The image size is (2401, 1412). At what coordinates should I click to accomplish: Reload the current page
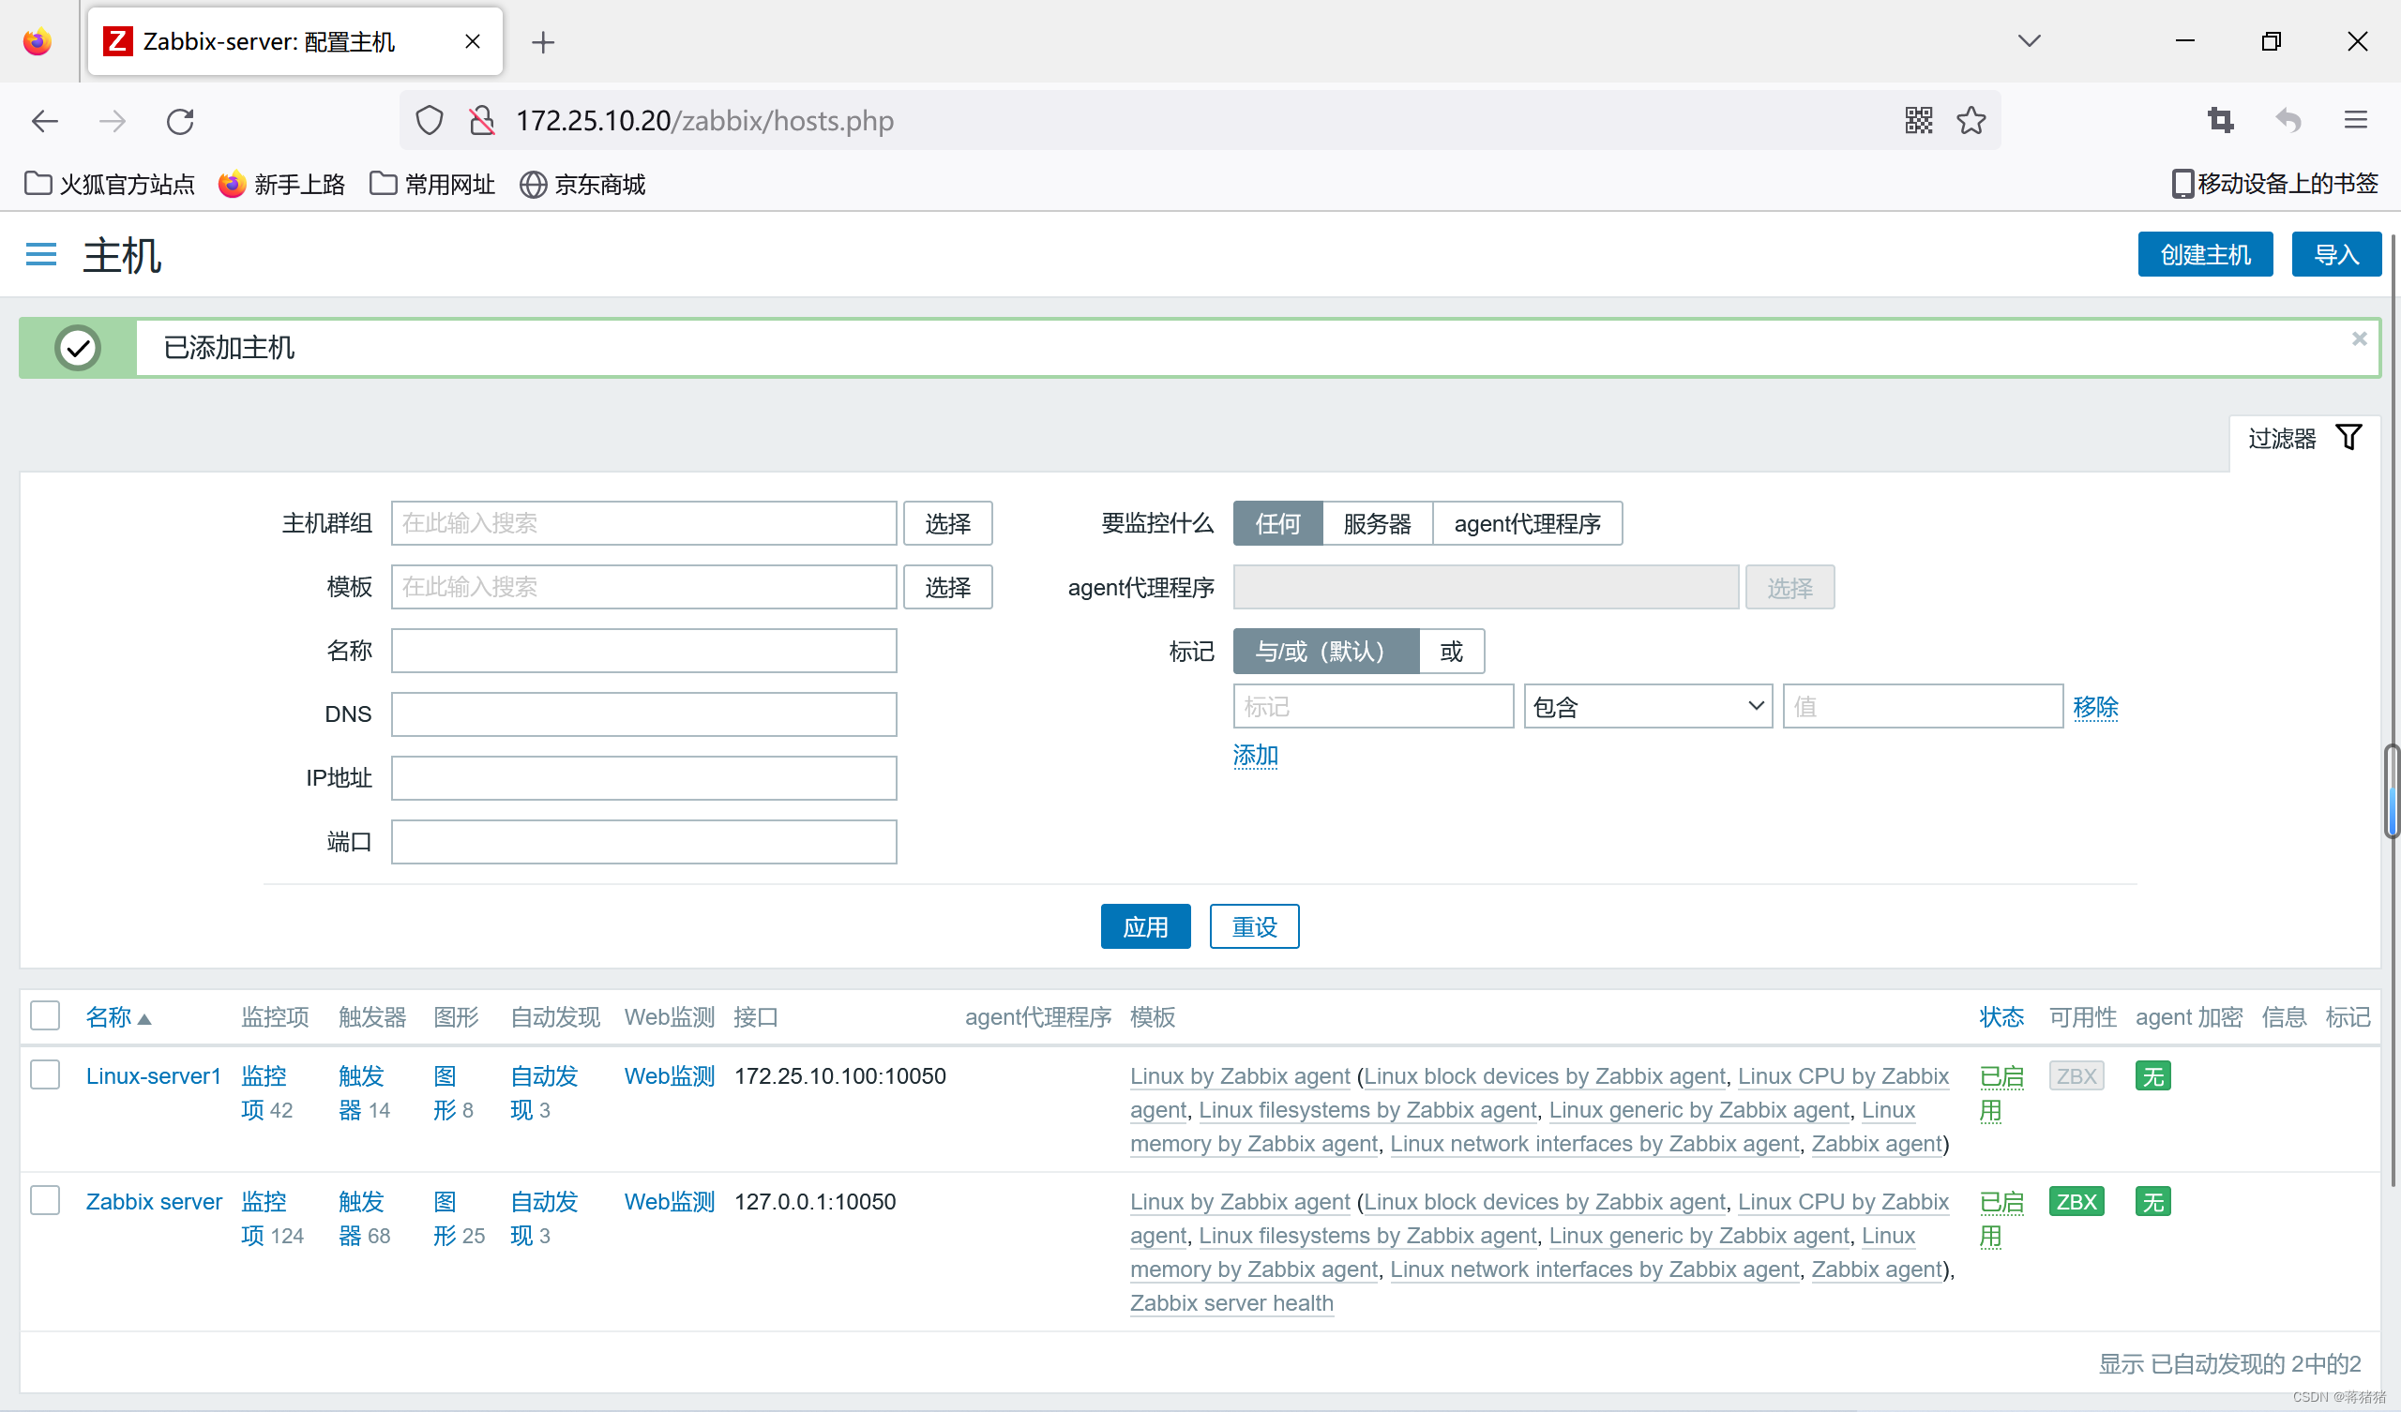180,121
